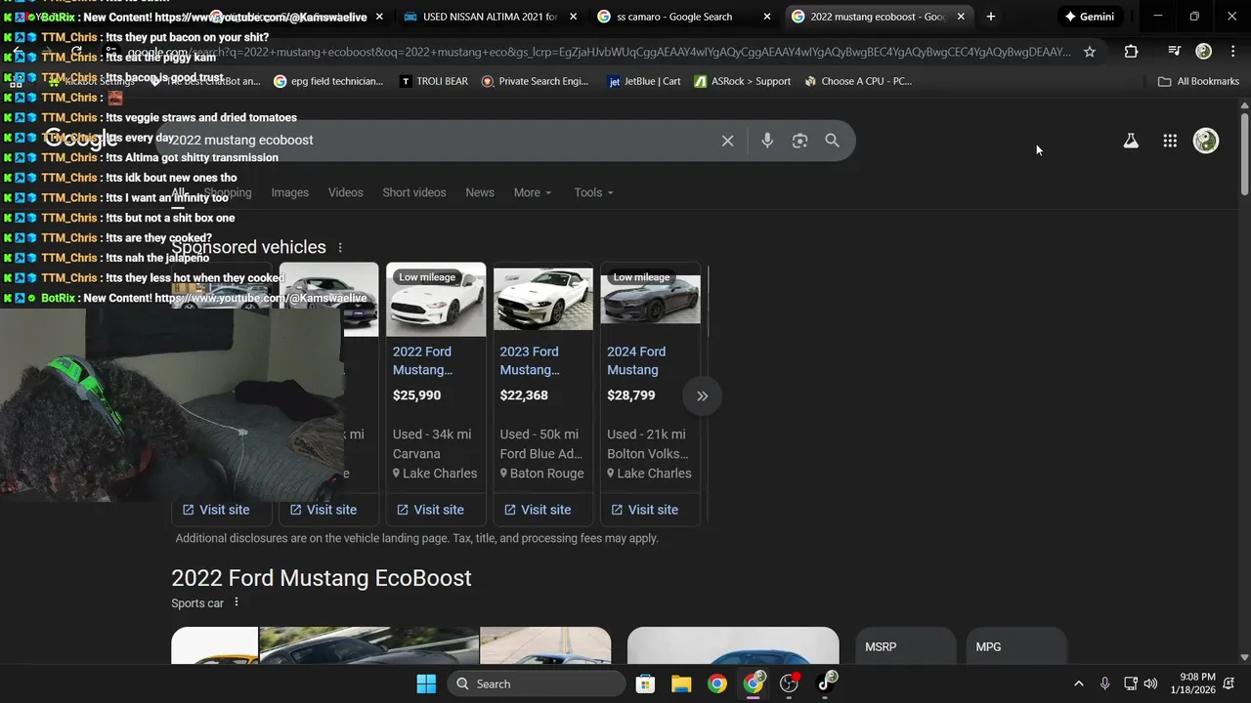Clear the Google search query text
1251x703 pixels.
coord(727,141)
